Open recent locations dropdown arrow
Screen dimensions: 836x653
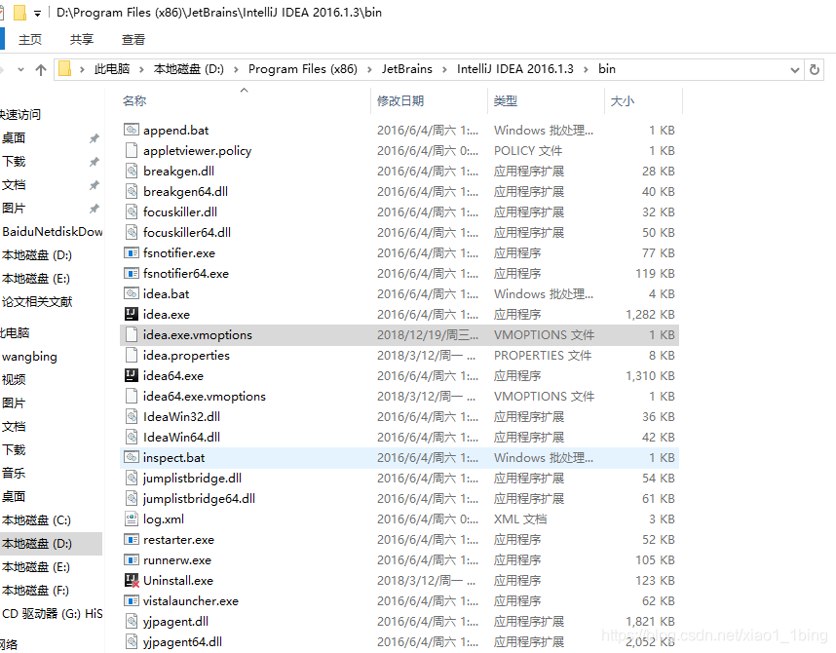[x=20, y=69]
